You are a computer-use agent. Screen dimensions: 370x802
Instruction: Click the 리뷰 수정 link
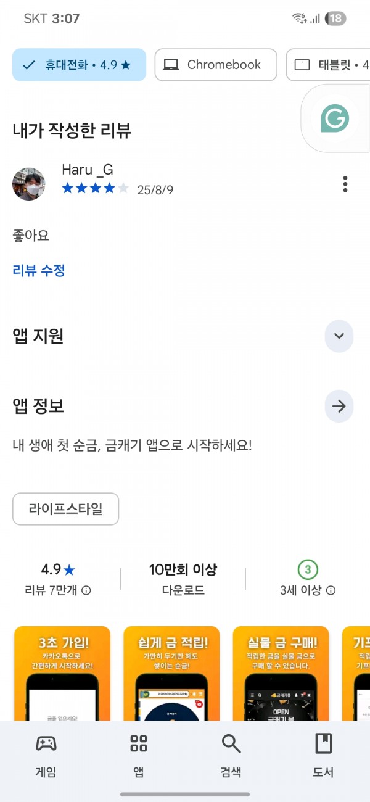point(39,270)
